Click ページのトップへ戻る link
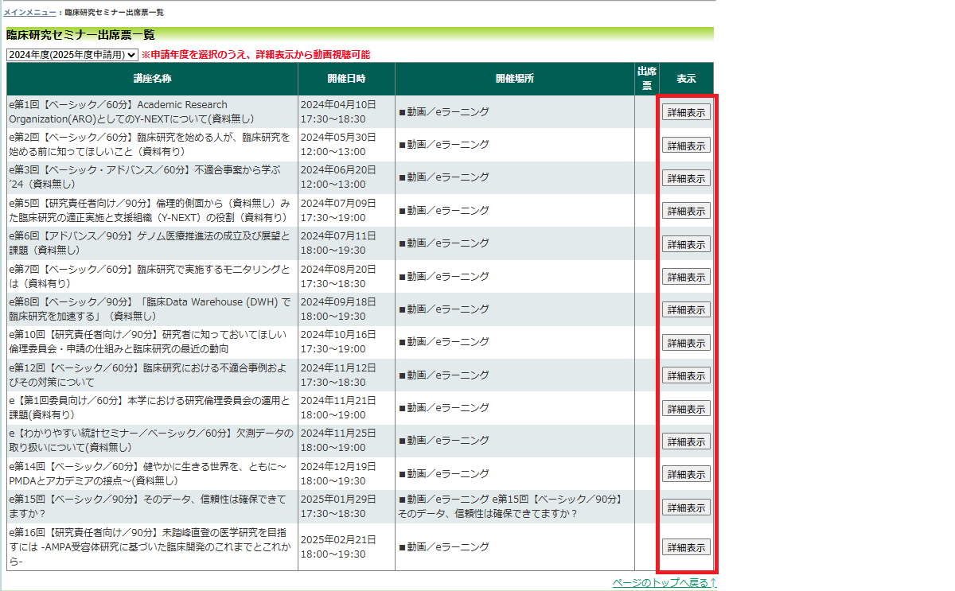The width and height of the screenshot is (955, 591). (665, 583)
